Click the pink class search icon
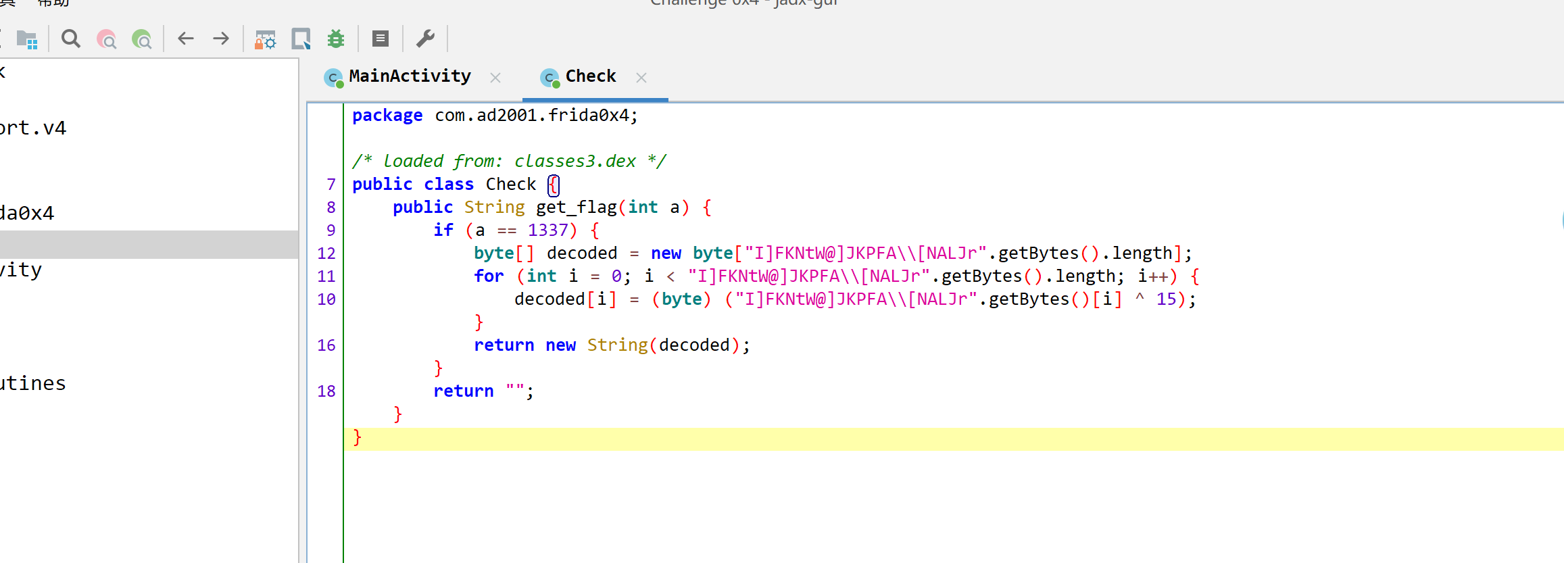 (x=106, y=39)
